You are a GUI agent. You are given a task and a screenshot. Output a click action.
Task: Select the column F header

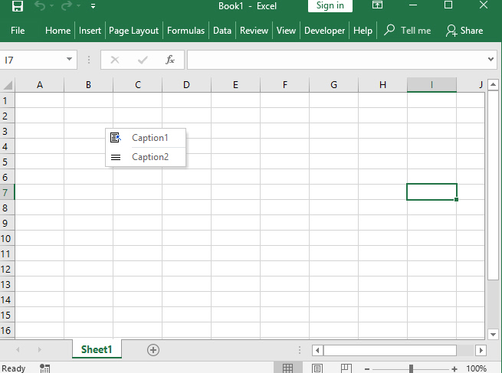tap(284, 85)
